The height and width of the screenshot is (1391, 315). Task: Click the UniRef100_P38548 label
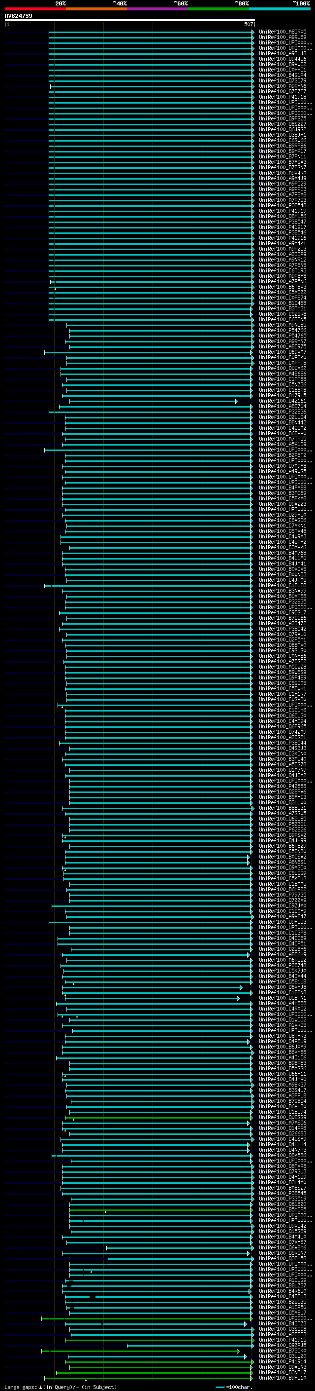(x=282, y=205)
